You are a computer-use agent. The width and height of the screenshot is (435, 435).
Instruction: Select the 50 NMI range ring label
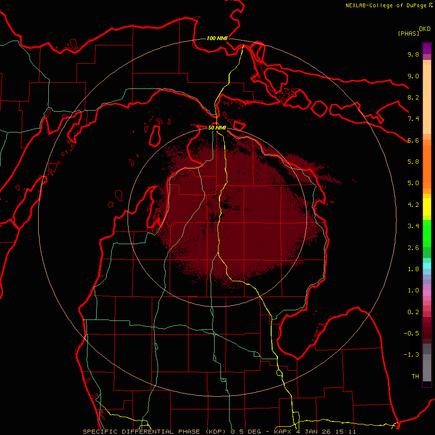pyautogui.click(x=217, y=128)
